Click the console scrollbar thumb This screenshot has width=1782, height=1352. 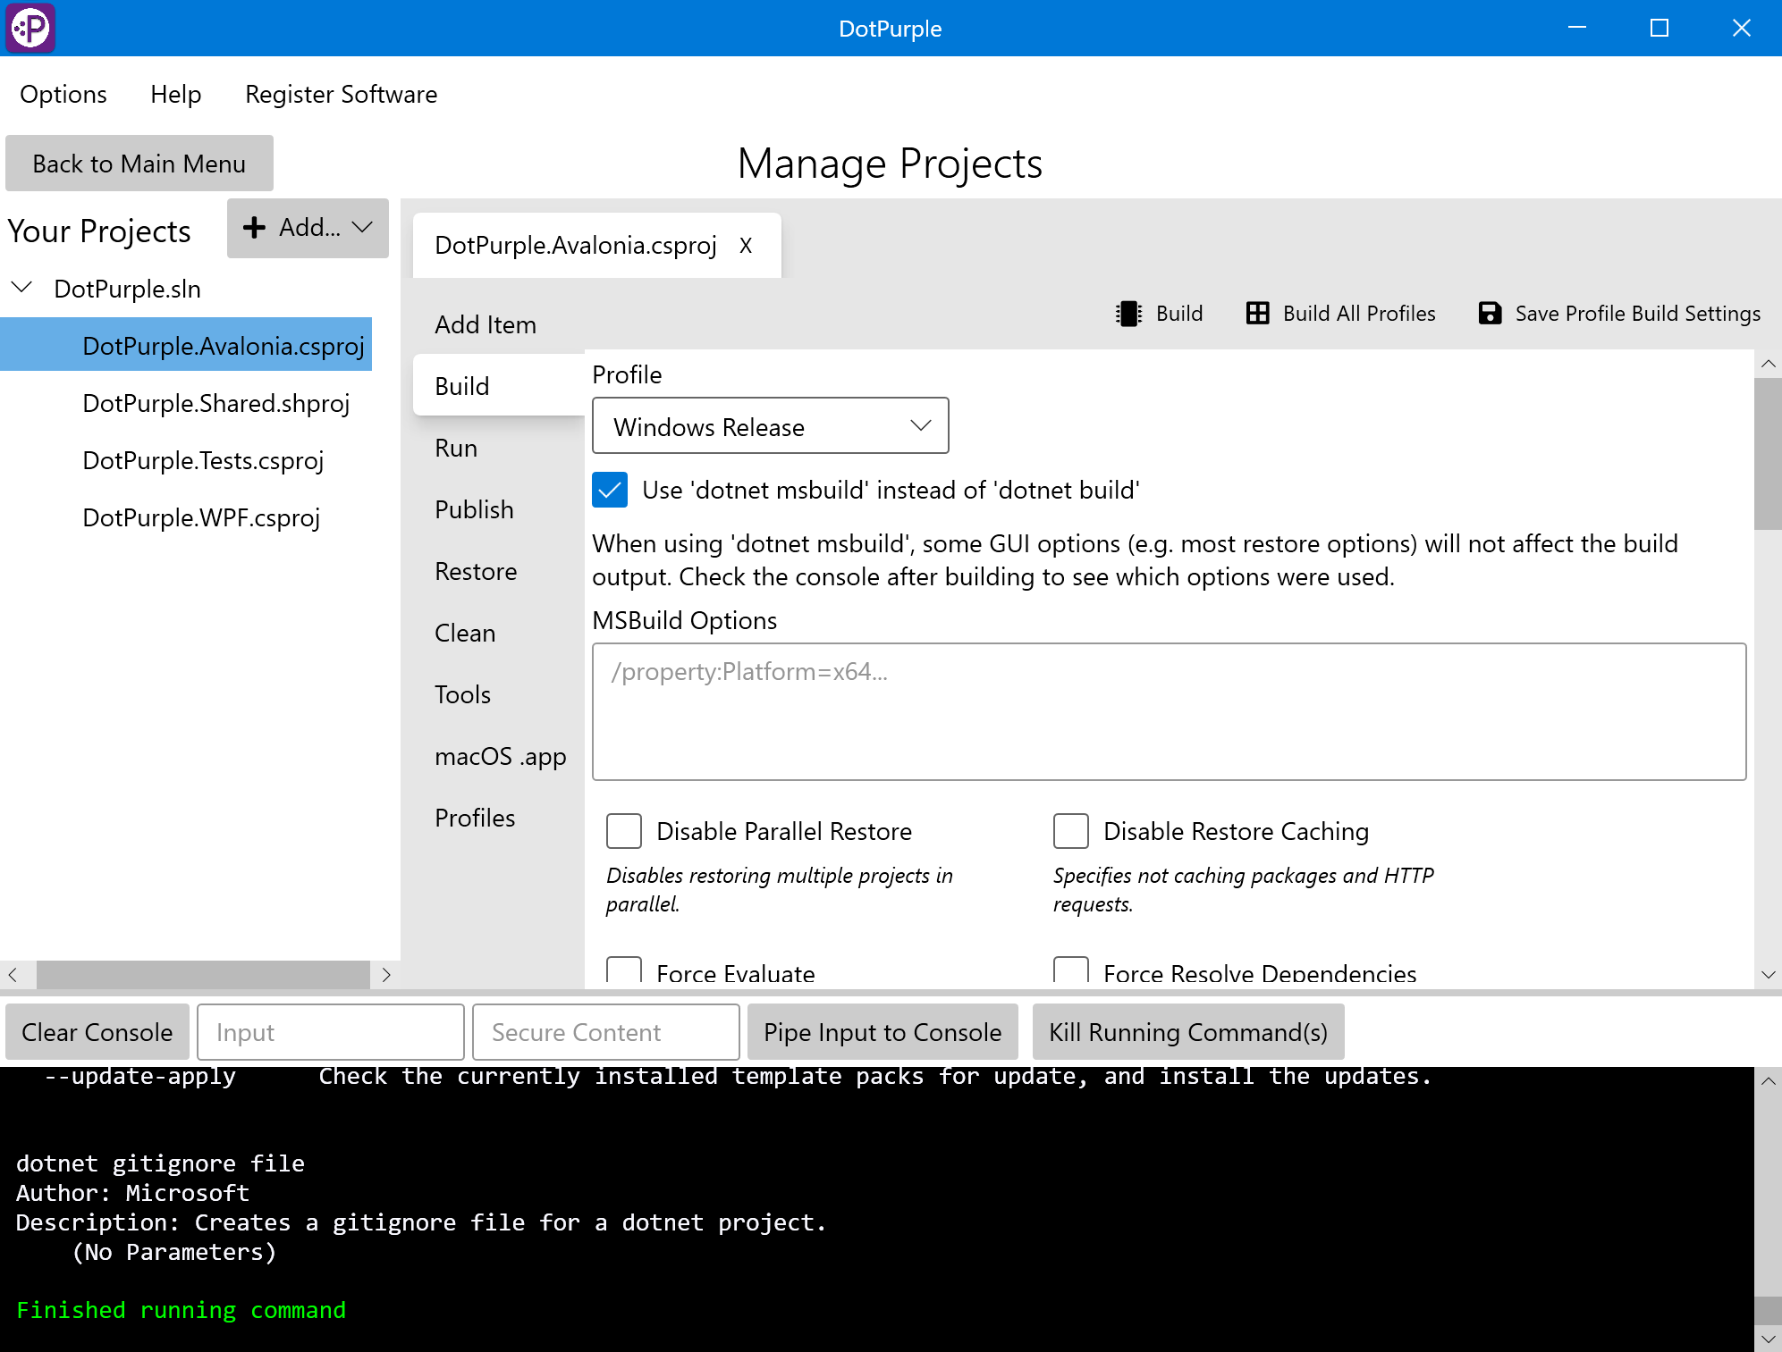[x=1768, y=1310]
